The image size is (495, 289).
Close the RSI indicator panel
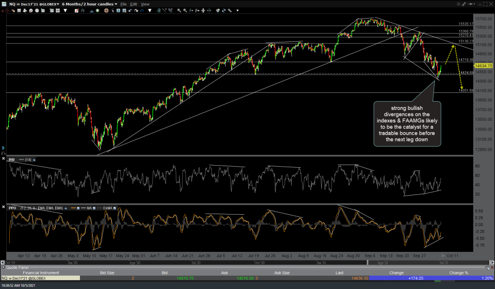[x=4, y=158]
